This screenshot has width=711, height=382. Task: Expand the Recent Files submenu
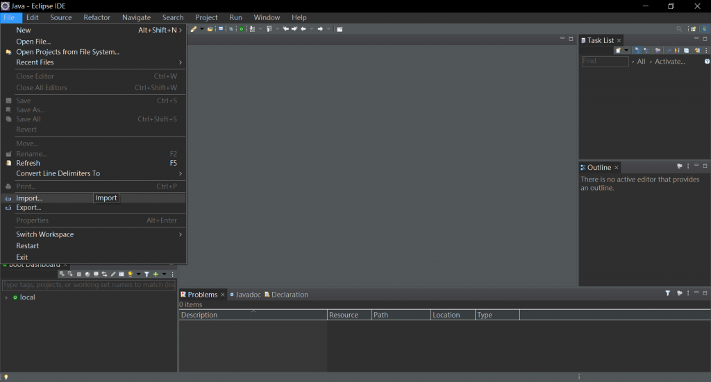94,62
